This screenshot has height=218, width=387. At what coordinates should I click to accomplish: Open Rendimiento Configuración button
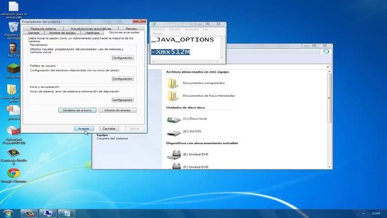pos(122,58)
